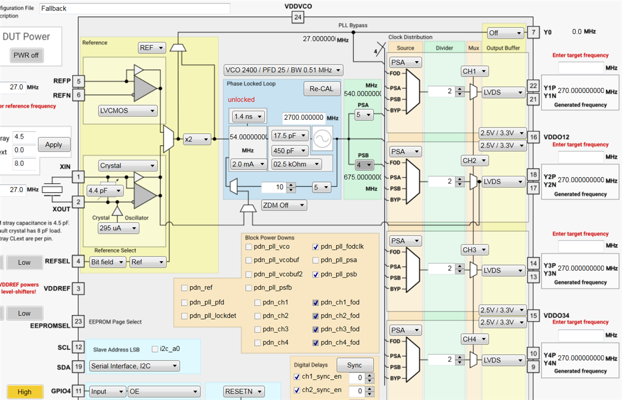Open the Crystal source selector
Image resolution: width=622 pixels, height=400 pixels.
(127, 165)
